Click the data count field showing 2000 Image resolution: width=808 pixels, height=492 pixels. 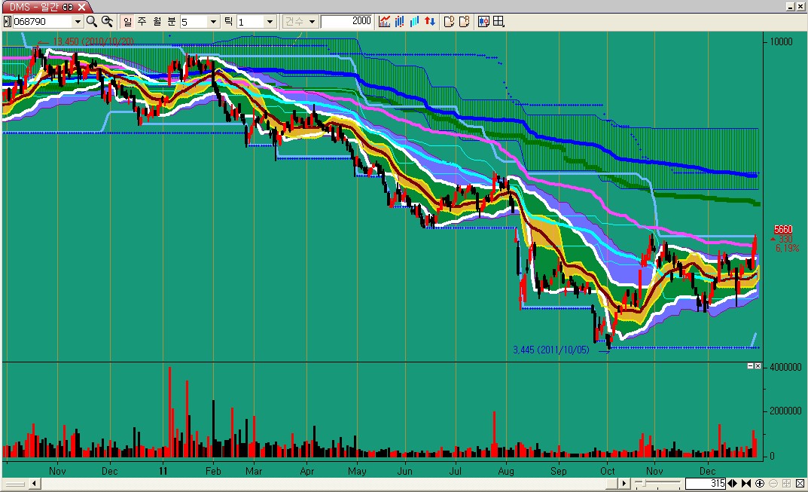pos(346,22)
